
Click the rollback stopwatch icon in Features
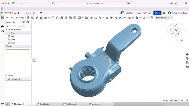[x=28, y=22]
